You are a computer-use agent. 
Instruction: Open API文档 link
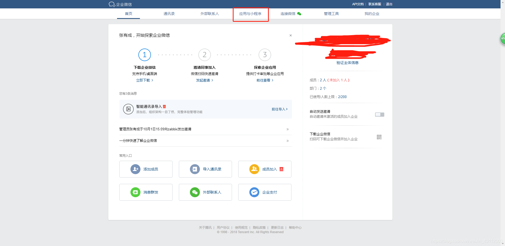pyautogui.click(x=358, y=4)
